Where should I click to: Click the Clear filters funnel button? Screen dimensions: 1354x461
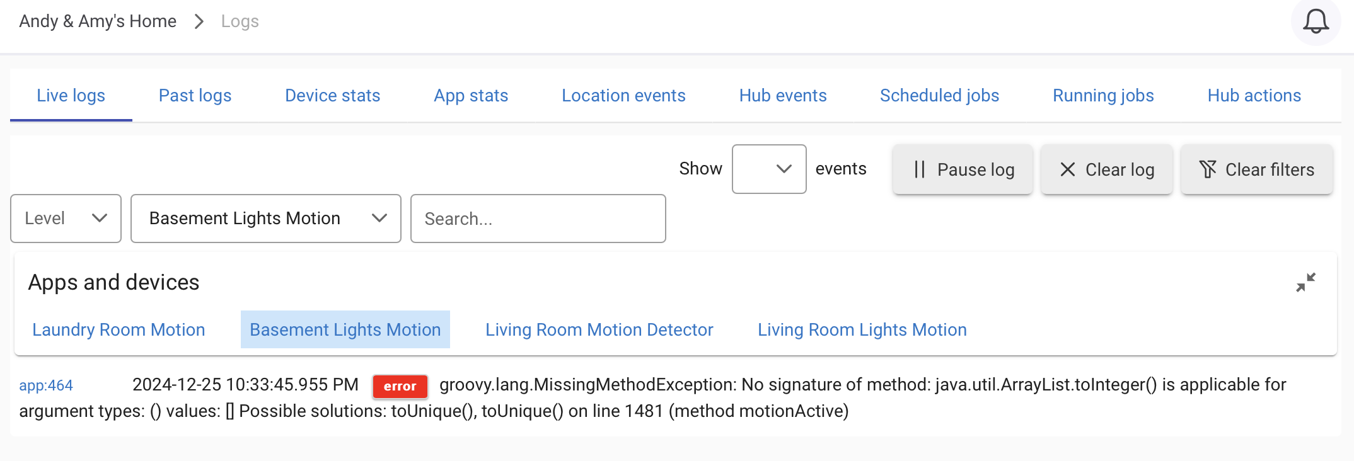click(x=1256, y=169)
